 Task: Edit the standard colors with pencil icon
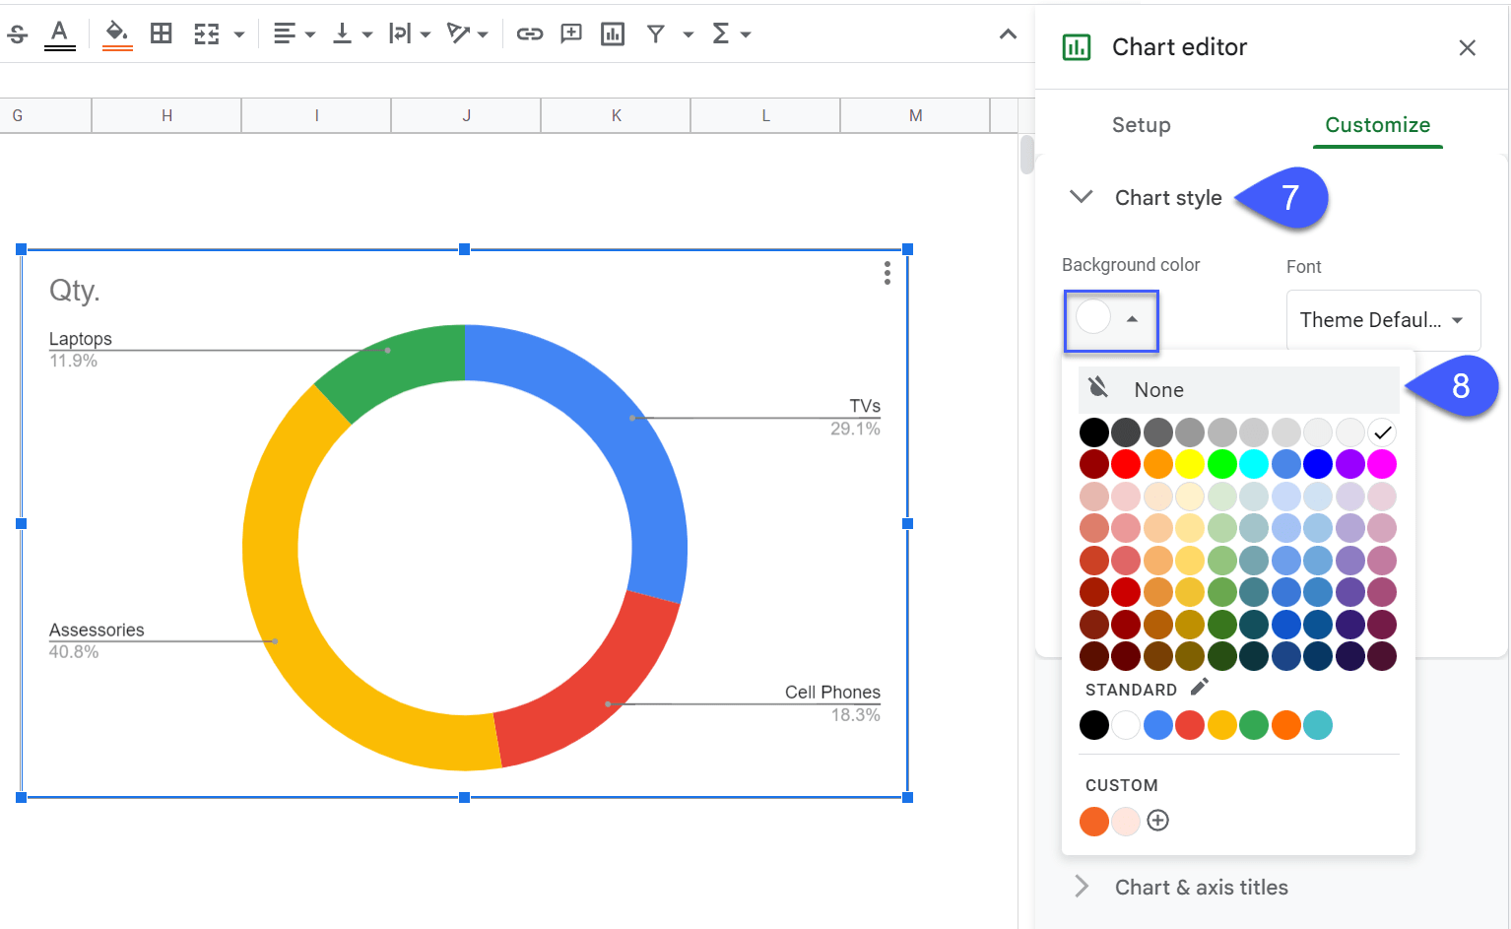point(1199,688)
